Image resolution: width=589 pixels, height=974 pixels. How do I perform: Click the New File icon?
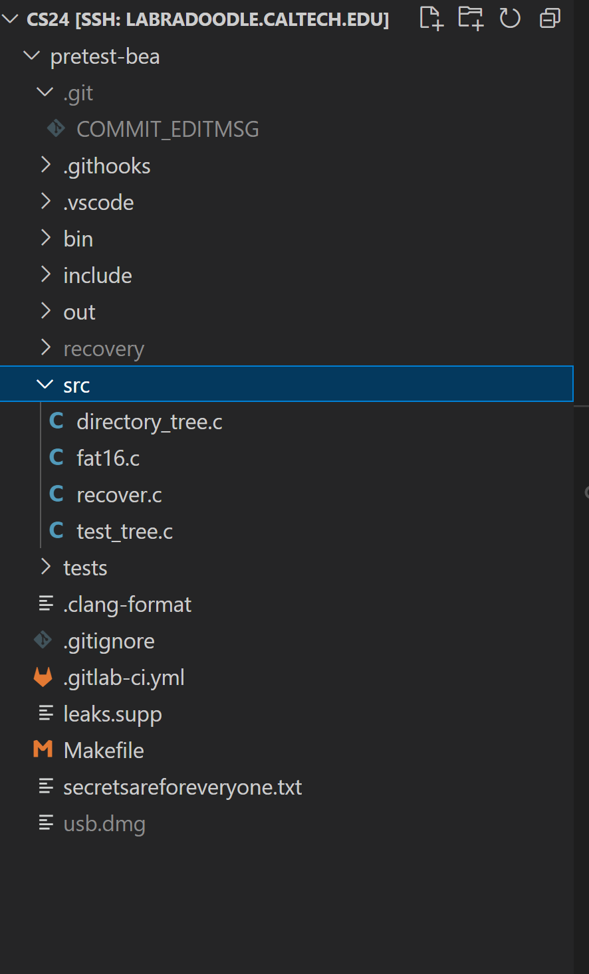(x=431, y=19)
